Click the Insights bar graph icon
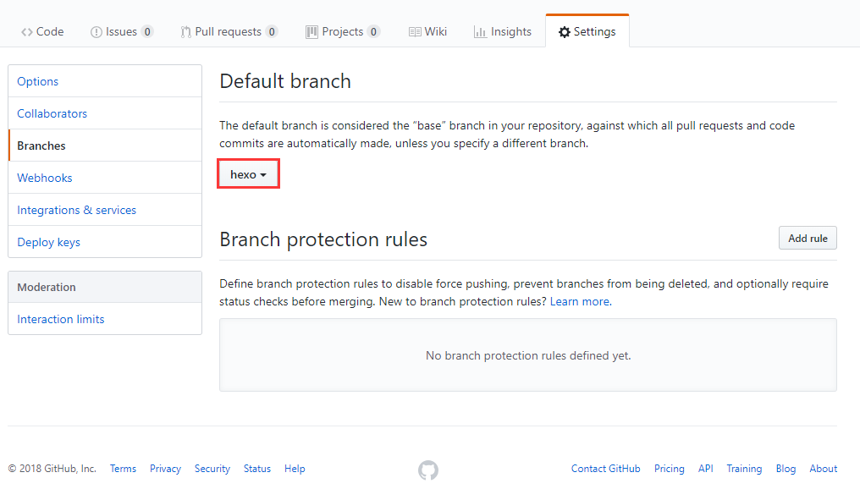 pos(480,32)
